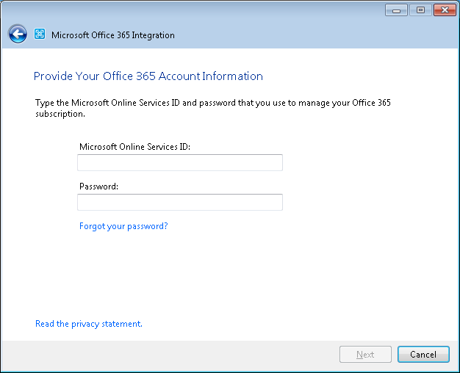Close the wizard with the red X

click(445, 10)
